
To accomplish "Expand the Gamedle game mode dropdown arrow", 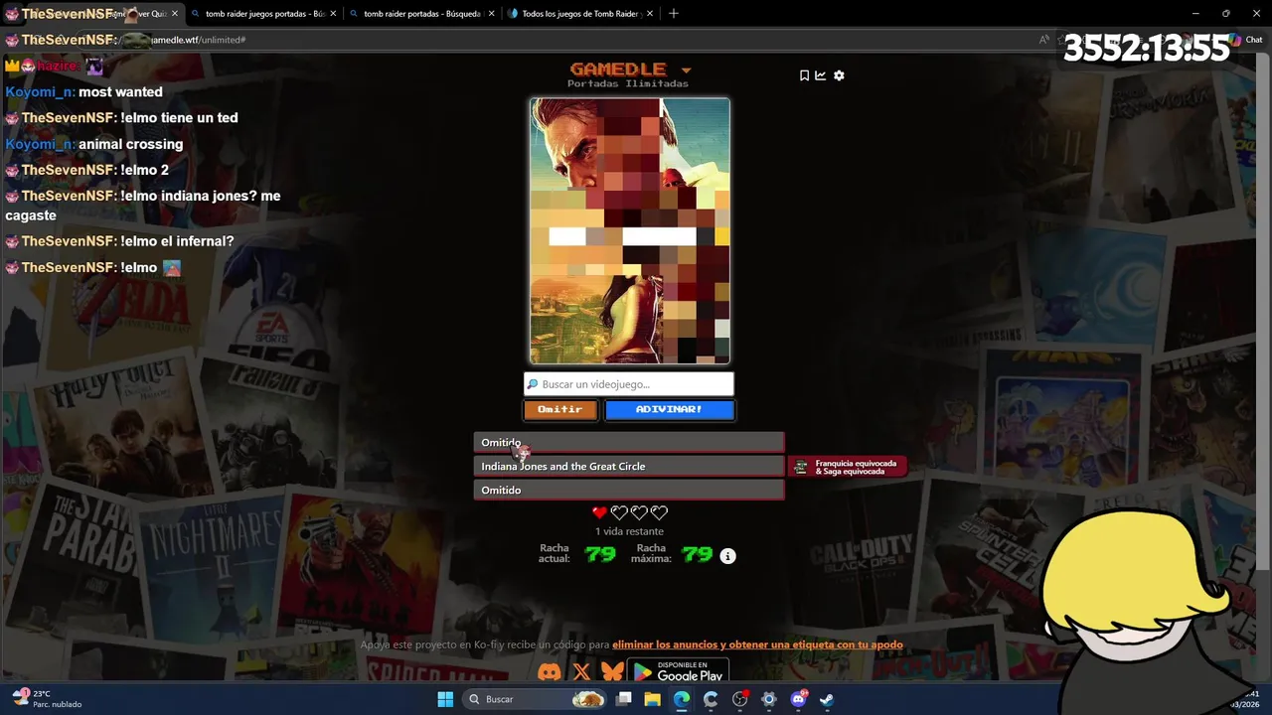I will (x=686, y=71).
